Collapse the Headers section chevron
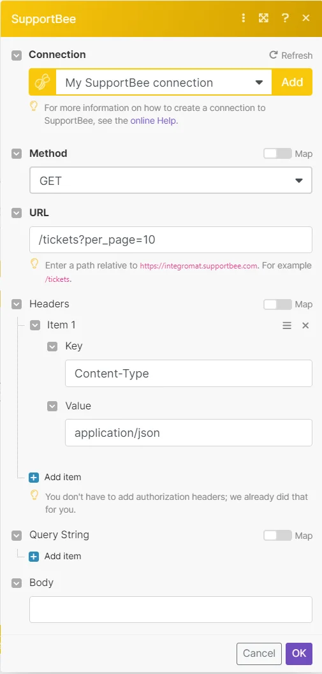 point(17,304)
